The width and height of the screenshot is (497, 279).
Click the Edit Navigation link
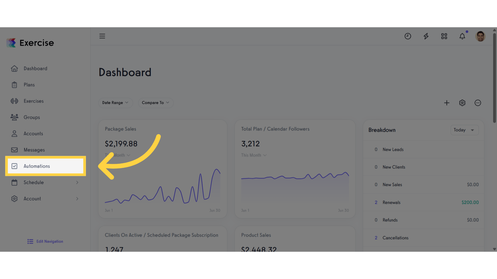(x=49, y=242)
